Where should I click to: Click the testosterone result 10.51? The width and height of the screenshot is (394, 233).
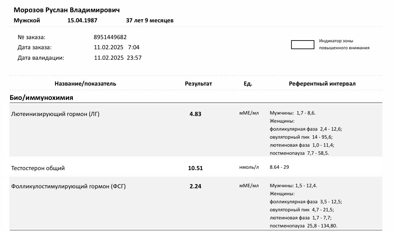pyautogui.click(x=195, y=168)
